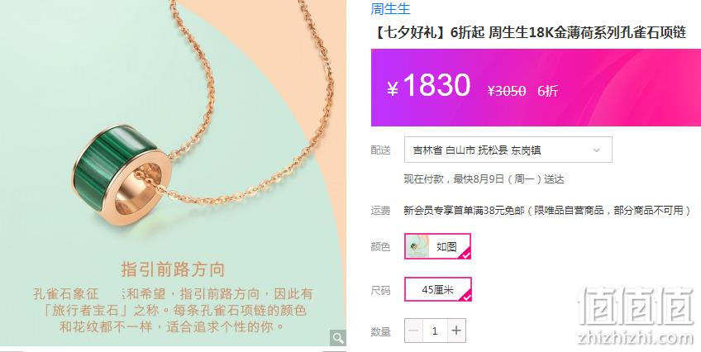Click the 6折 discount label
The width and height of the screenshot is (701, 352).
point(547,91)
